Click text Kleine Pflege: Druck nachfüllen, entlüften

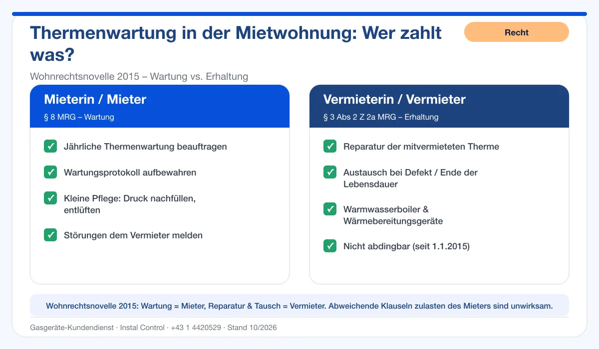(130, 204)
